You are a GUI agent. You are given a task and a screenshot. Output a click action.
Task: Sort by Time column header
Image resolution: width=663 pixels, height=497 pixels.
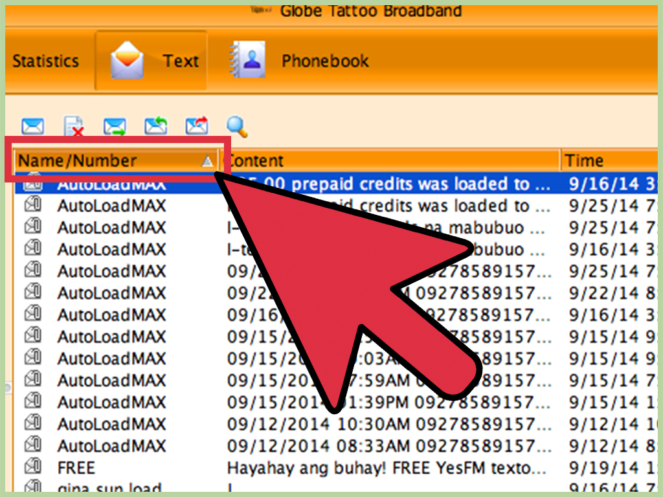coord(609,160)
